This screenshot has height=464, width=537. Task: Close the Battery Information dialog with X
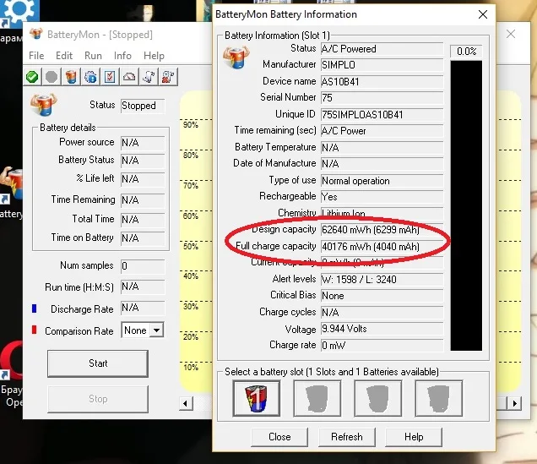click(x=483, y=14)
